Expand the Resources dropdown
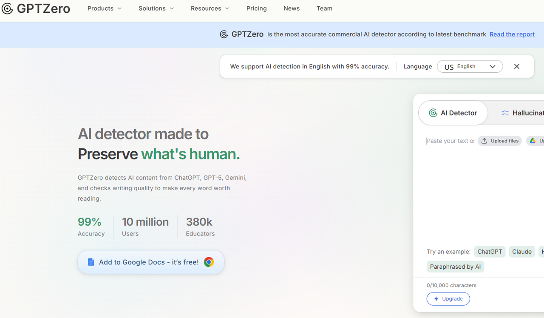Viewport: 544px width, 318px height. pyautogui.click(x=210, y=9)
